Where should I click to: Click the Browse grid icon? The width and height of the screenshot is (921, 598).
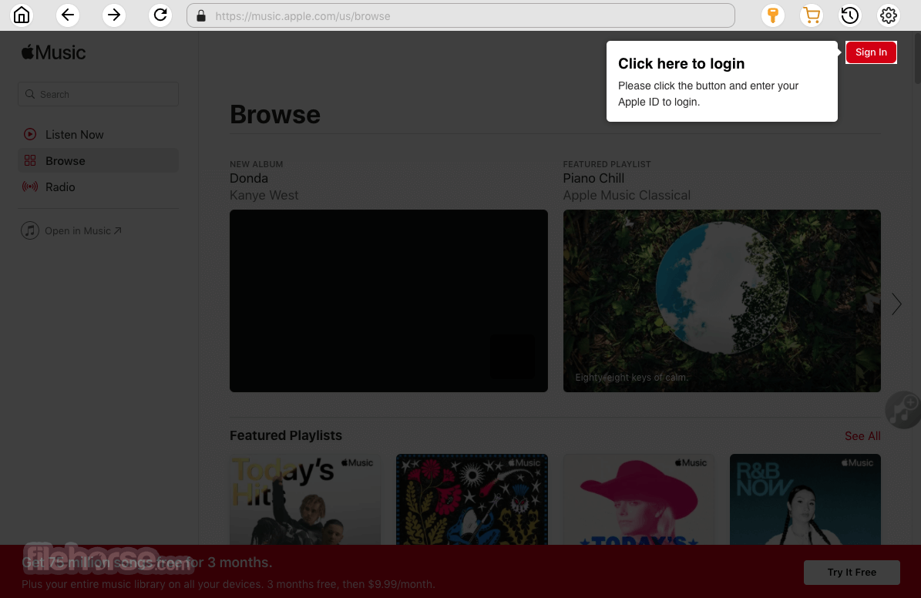30,160
